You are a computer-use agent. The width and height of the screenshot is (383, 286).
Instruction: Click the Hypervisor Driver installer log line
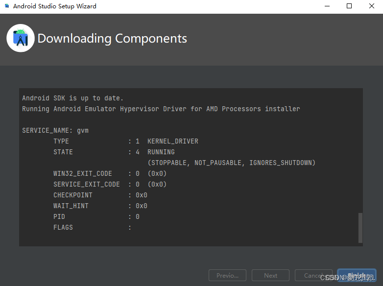point(161,109)
